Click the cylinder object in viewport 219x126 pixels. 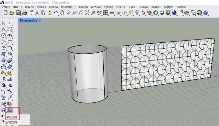88,74
